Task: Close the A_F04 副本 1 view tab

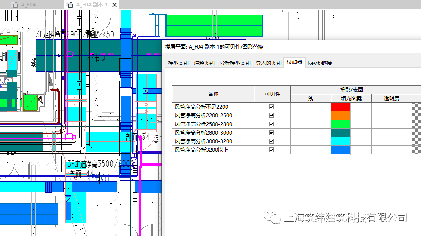Action: point(114,5)
